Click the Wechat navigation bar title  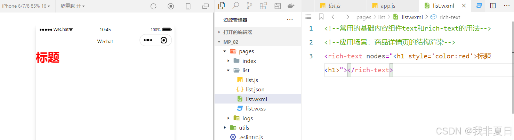105,41
